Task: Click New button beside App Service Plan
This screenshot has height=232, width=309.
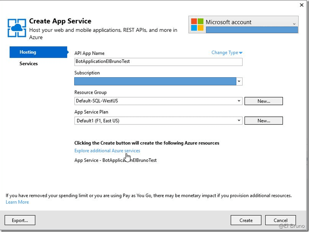Action: (x=264, y=121)
